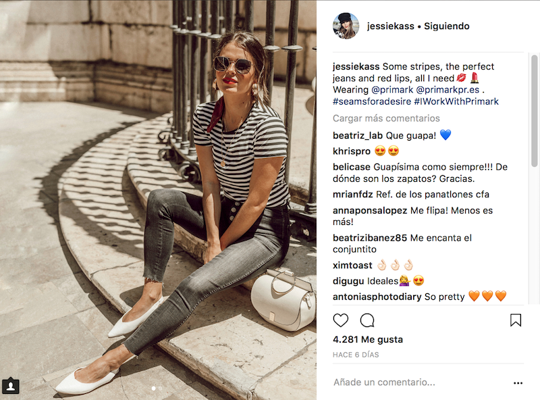The height and width of the screenshot is (400, 540).
Task: Select first carousel dot indicator
Action: point(154,389)
